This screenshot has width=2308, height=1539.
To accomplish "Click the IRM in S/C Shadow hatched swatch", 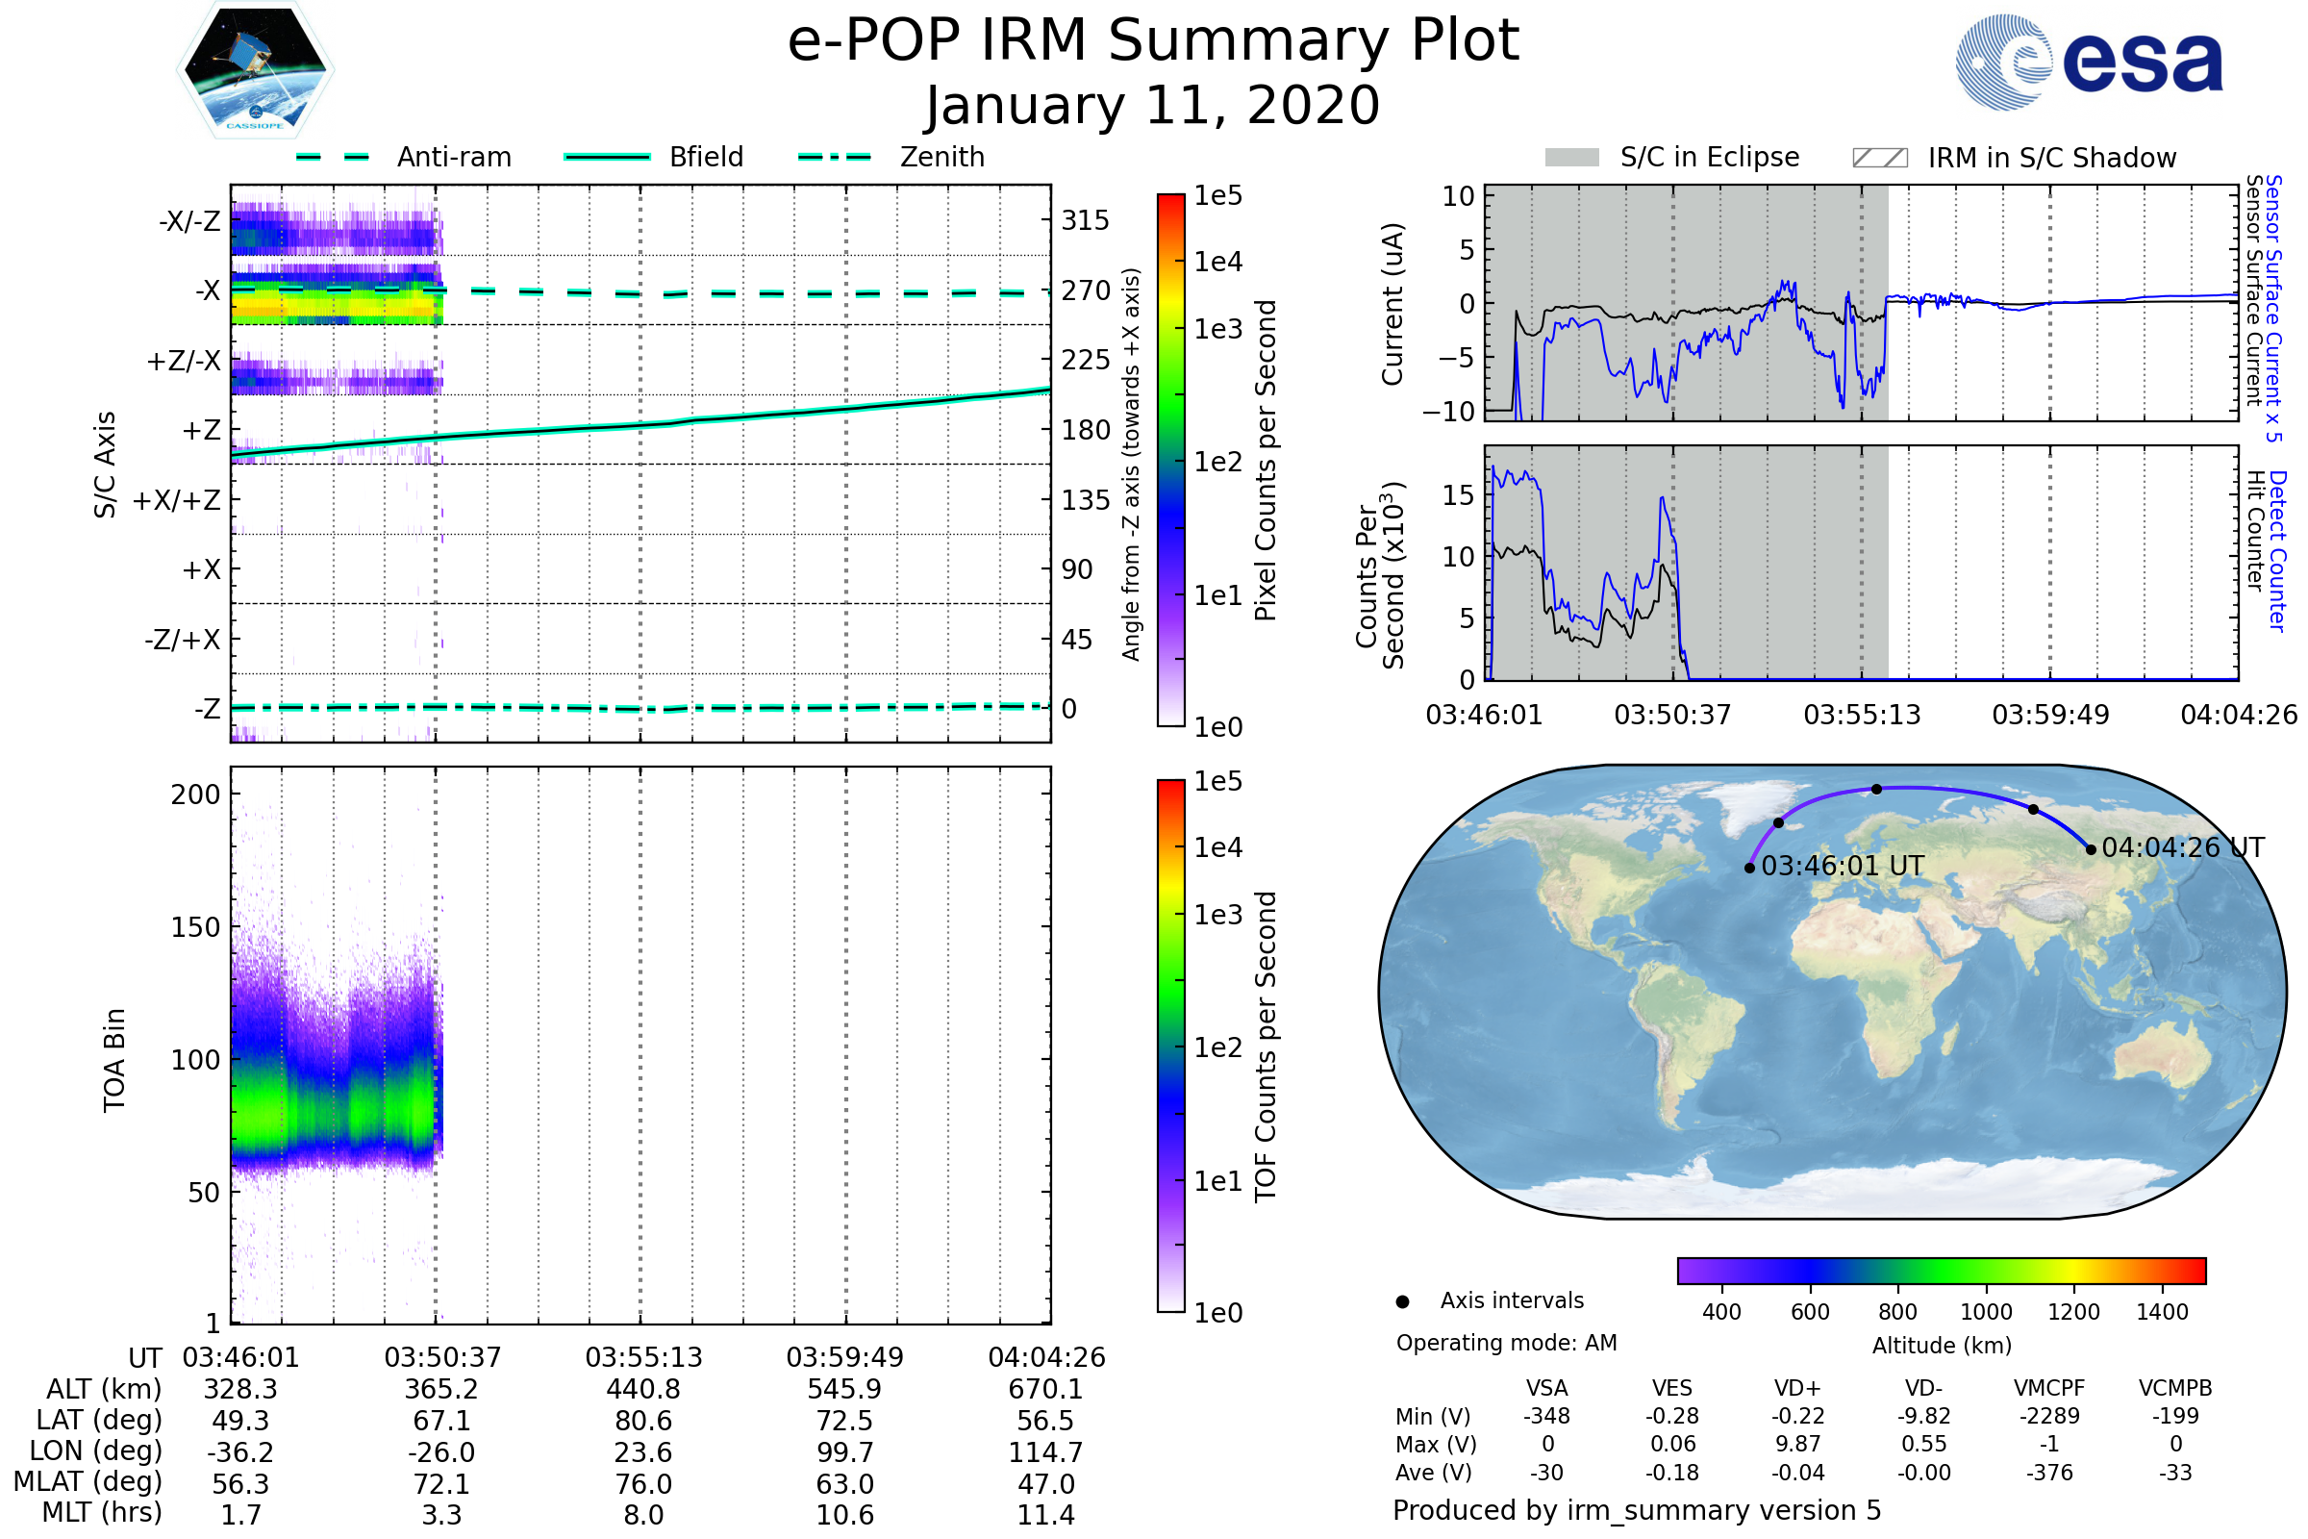I will point(1879,158).
